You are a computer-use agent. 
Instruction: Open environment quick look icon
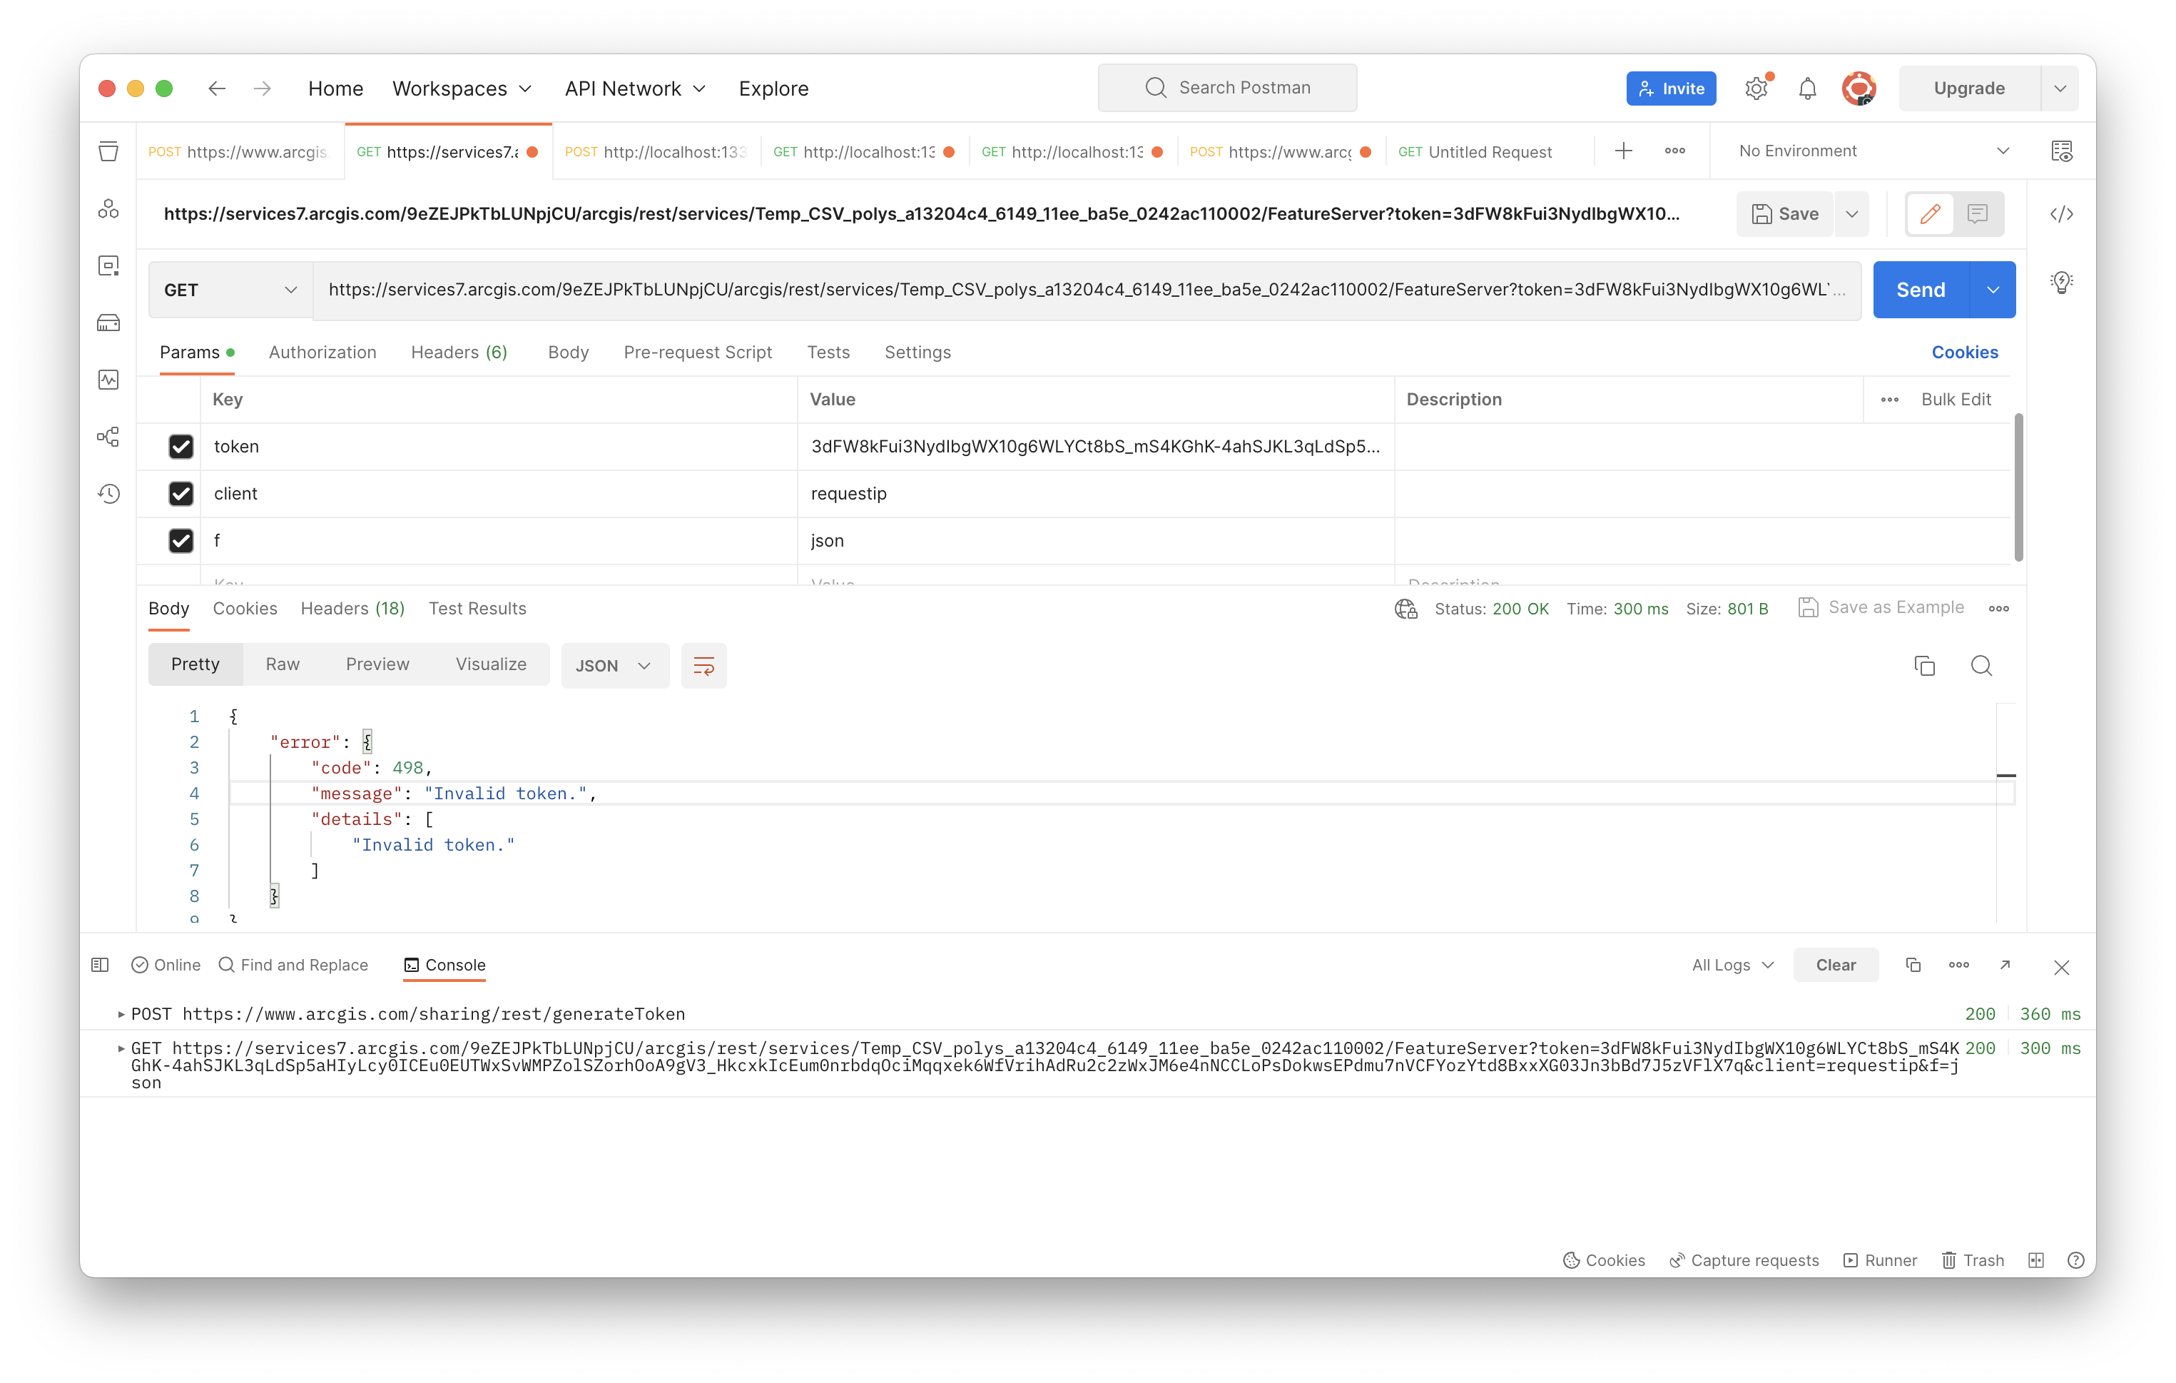click(x=2061, y=151)
